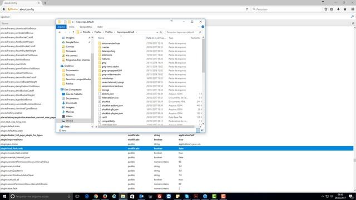Open the Compartilhar ribbon tab
This screenshot has height=200, width=356.
86,27
